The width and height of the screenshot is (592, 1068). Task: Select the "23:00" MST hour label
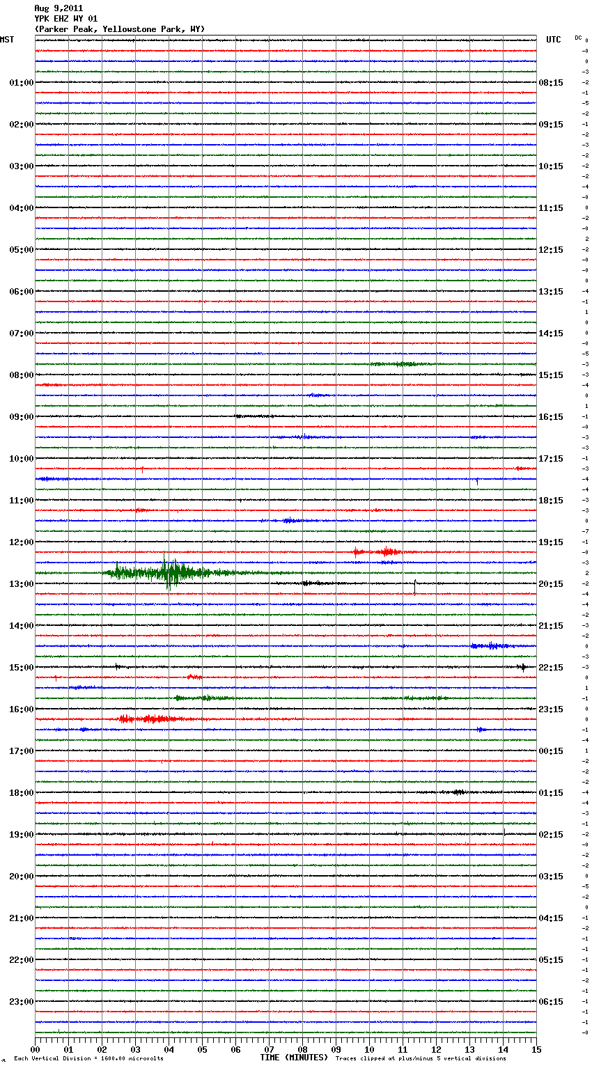22,1002
